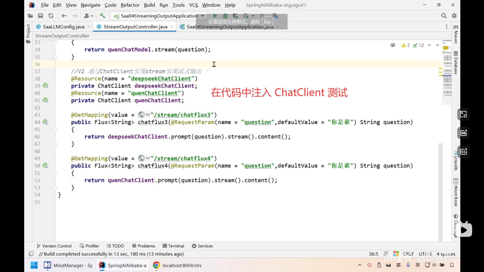Open Search Everywhere magnifier icon

click(444, 16)
